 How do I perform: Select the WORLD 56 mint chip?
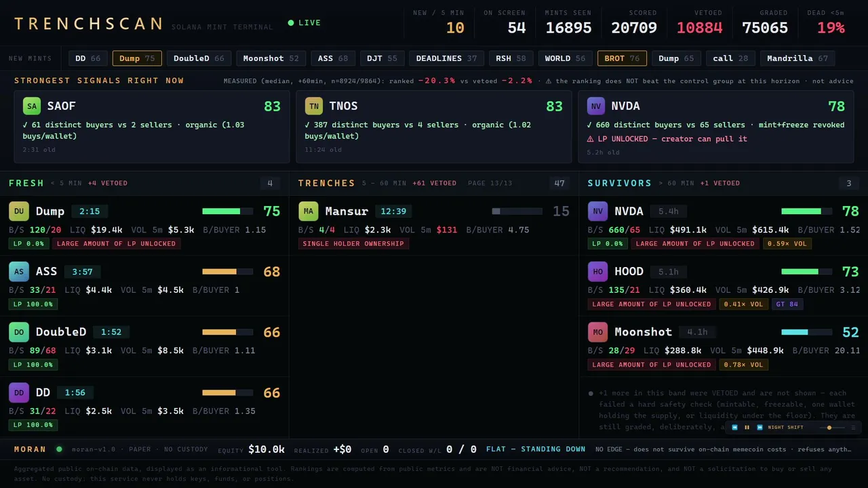565,58
